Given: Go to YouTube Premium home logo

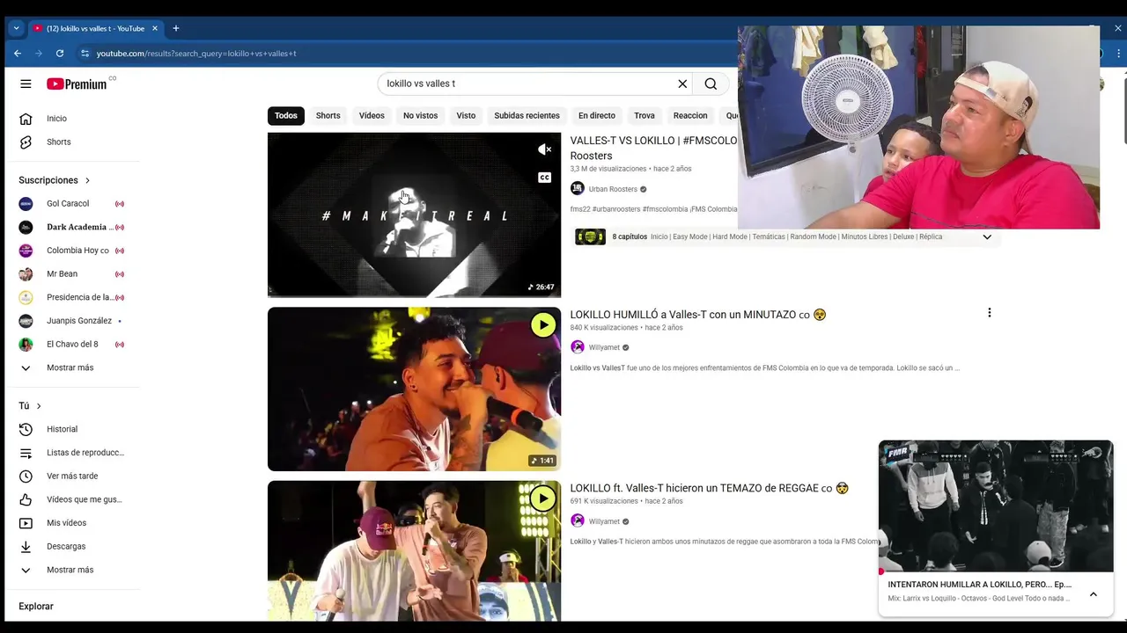Looking at the screenshot, I should [77, 84].
